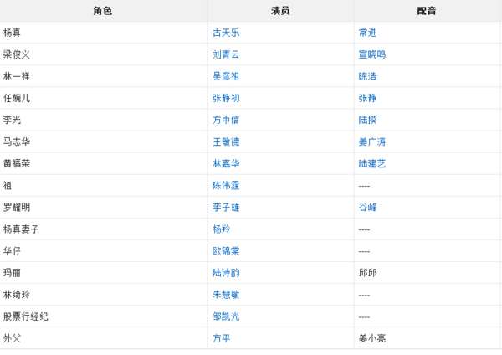502x355 pixels.
Task: Open the 陆建艺 dubbing link
Action: pyautogui.click(x=372, y=163)
